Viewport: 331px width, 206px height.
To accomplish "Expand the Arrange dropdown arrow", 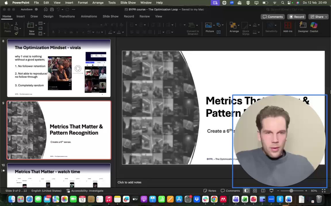I will tap(238, 25).
